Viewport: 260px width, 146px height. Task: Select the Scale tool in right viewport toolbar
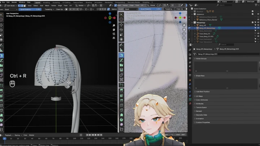coord(121,35)
